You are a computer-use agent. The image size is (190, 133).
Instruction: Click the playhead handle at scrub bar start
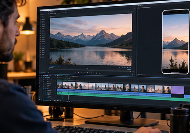click(x=50, y=69)
